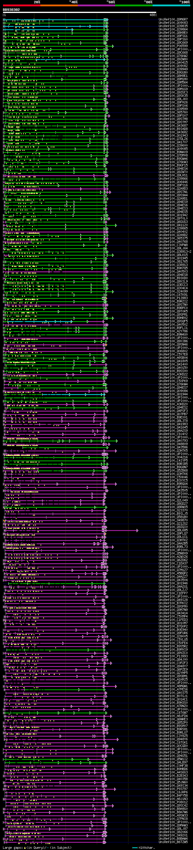Select the UniRef100_C3VPW8 label
193x850 pixels.
(173, 245)
